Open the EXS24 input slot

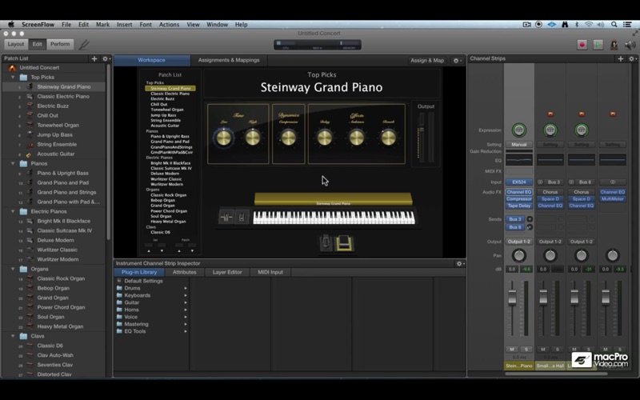pyautogui.click(x=518, y=182)
